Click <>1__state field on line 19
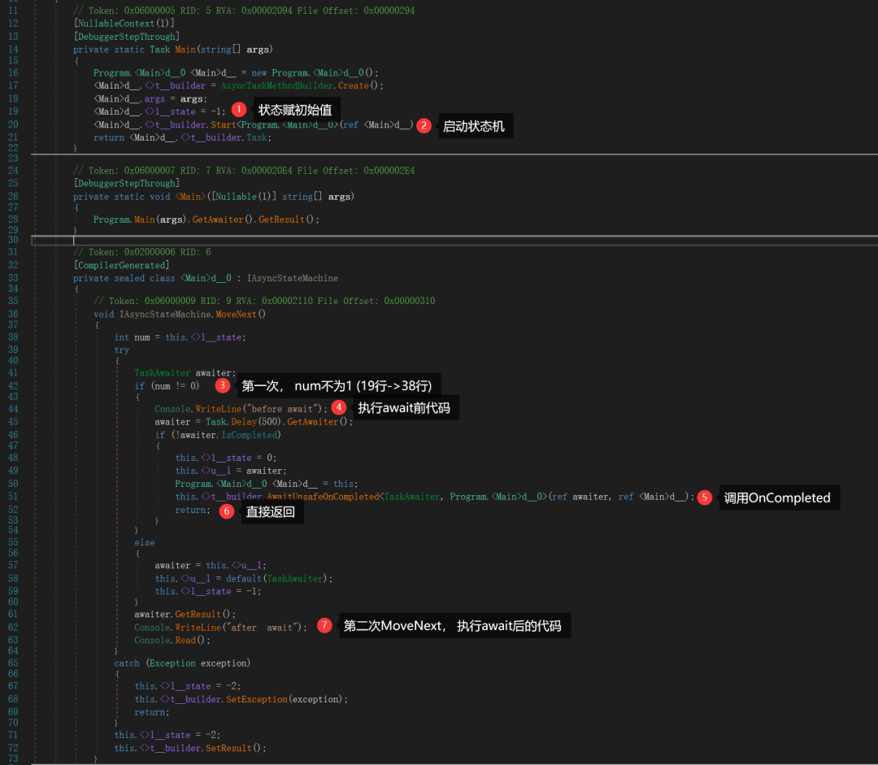This screenshot has width=878, height=765. [x=170, y=111]
